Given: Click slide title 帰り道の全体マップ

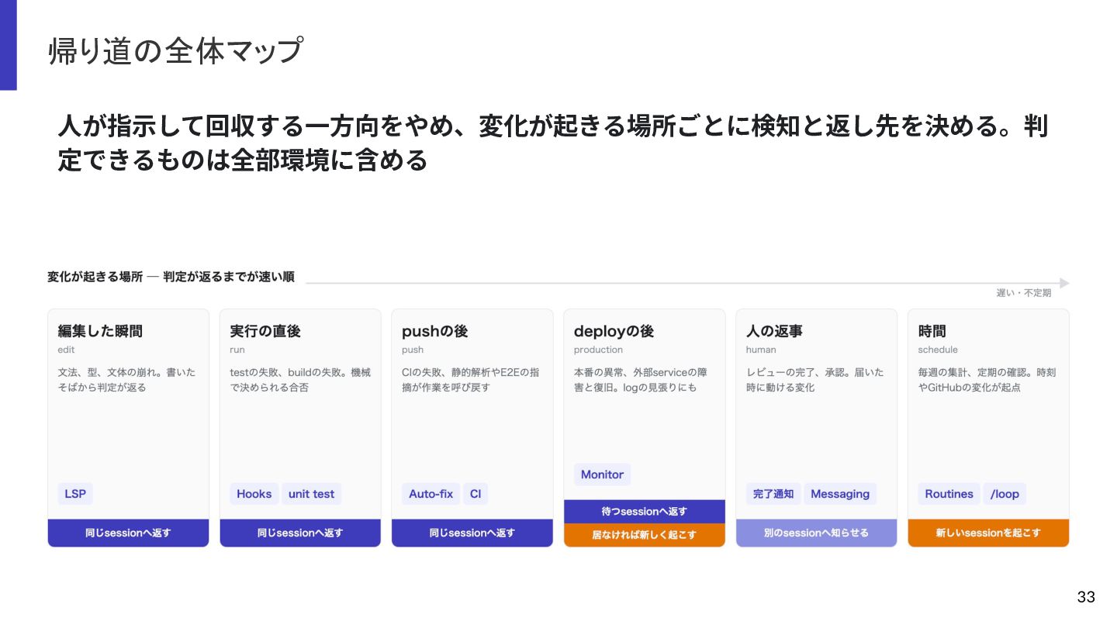Looking at the screenshot, I should pyautogui.click(x=175, y=51).
